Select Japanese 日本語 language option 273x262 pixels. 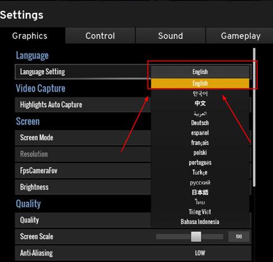pos(200,192)
